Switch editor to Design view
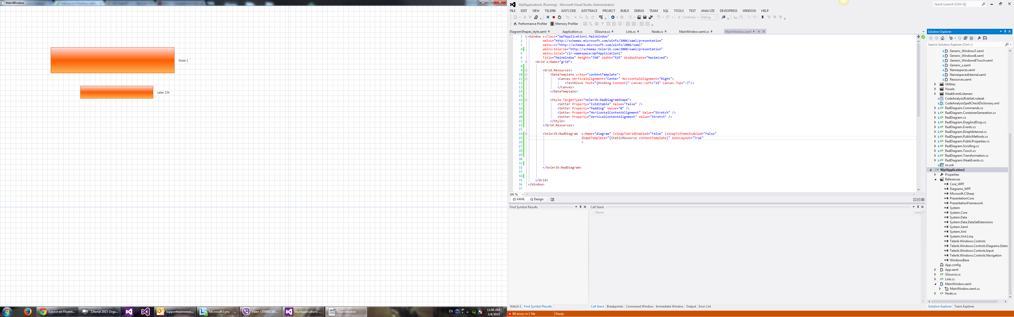Viewport: 1014px width, 317px height. click(x=537, y=199)
